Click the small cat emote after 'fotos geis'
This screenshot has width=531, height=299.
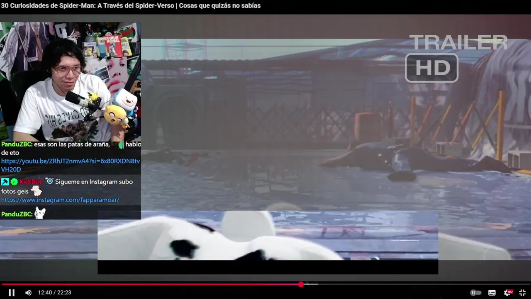click(x=37, y=191)
